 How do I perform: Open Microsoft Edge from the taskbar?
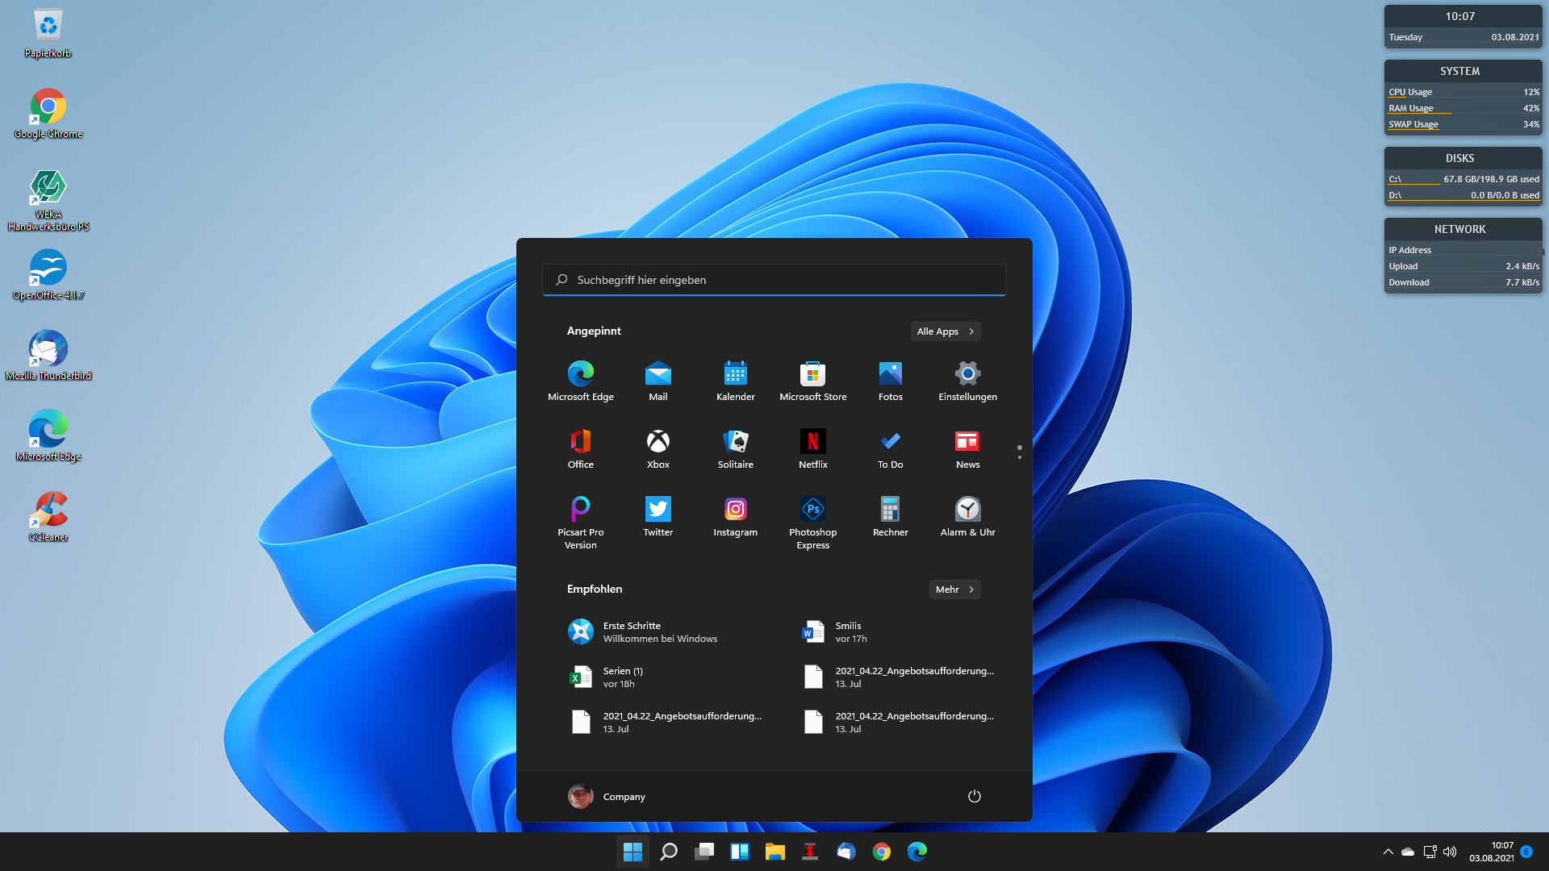917,852
